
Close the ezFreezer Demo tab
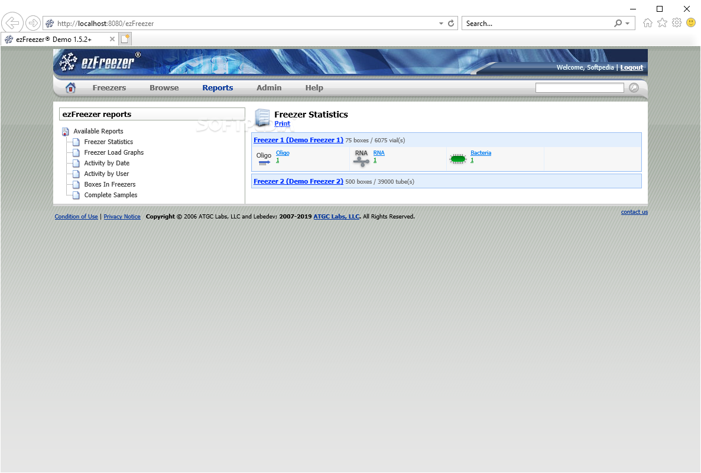112,40
